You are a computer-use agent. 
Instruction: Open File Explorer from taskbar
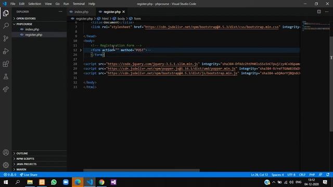tap(30, 182)
